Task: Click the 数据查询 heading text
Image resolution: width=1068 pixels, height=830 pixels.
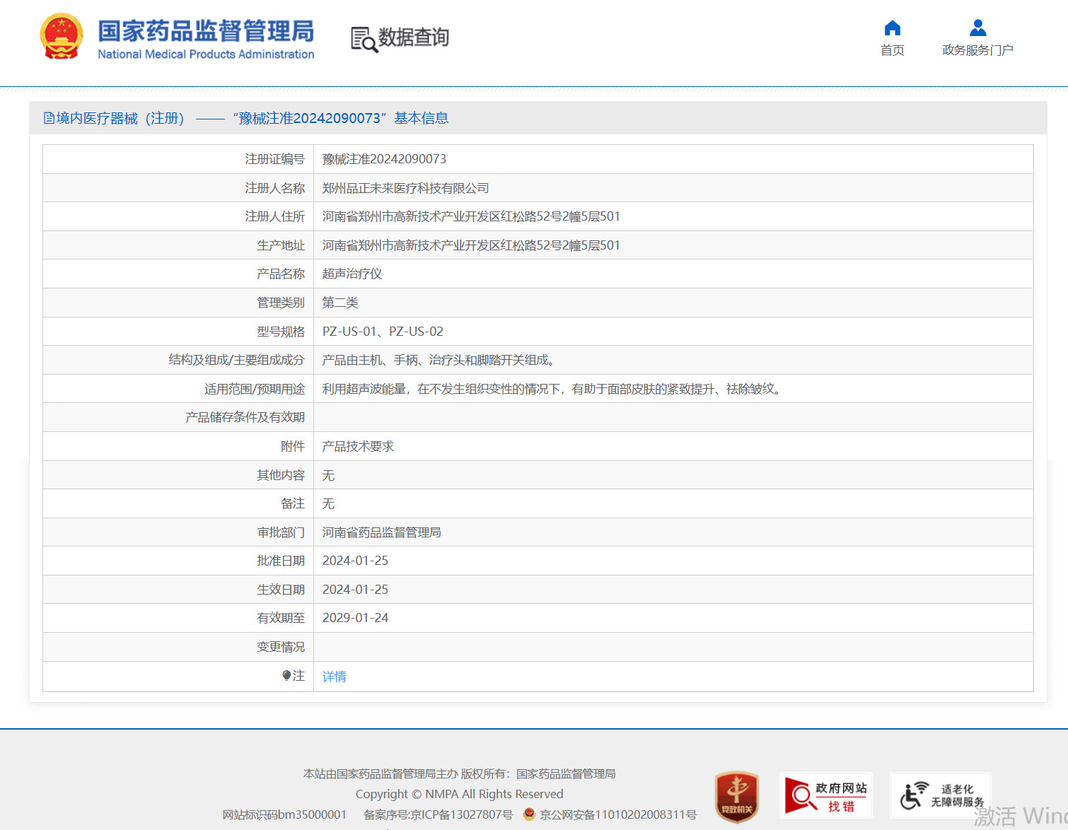Action: tap(414, 37)
